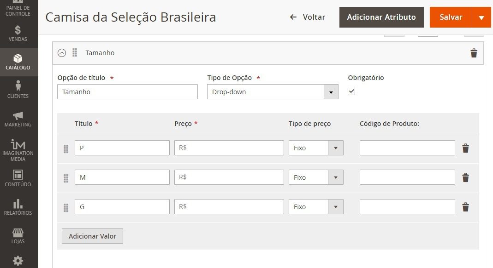Open the Clientes sidebar section
Image resolution: width=493 pixels, height=268 pixels.
[x=18, y=90]
